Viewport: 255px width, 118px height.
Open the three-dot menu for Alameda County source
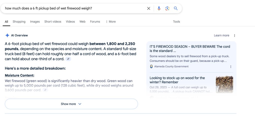click(231, 66)
